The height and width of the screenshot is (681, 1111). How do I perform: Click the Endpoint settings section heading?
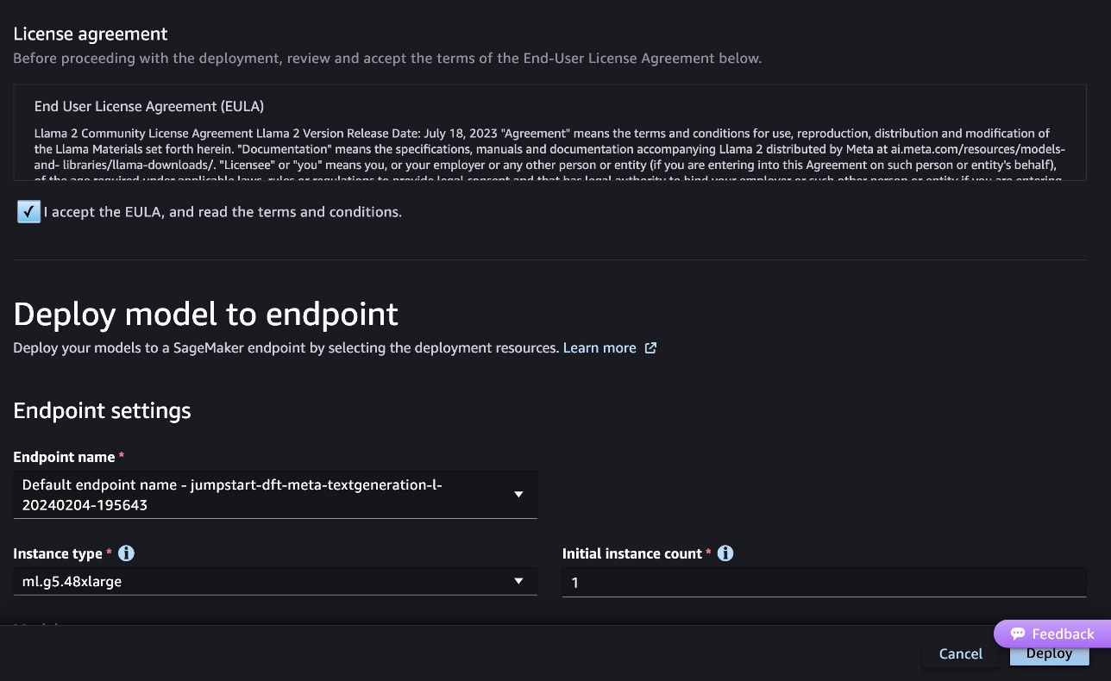point(103,411)
